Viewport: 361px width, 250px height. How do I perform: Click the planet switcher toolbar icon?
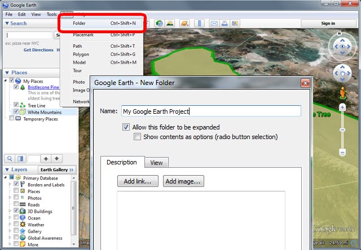[185, 23]
